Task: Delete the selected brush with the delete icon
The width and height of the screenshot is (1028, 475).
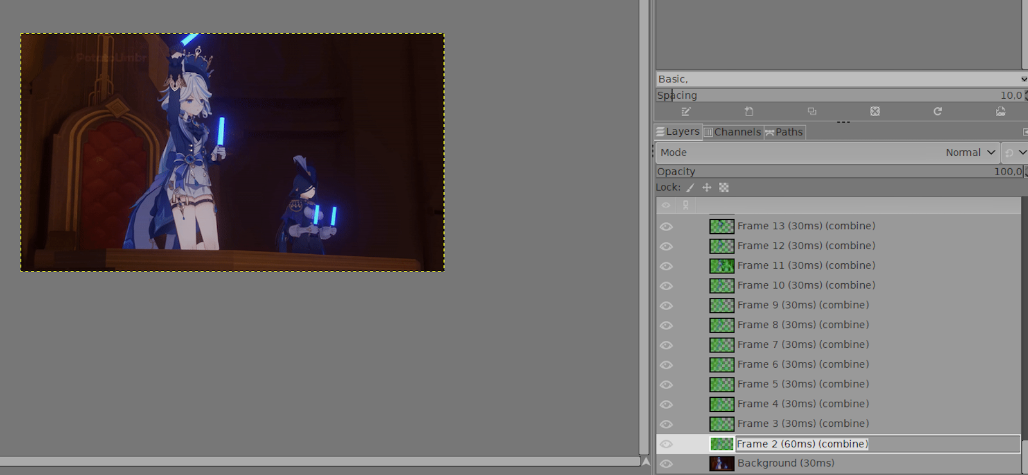Action: [x=874, y=112]
